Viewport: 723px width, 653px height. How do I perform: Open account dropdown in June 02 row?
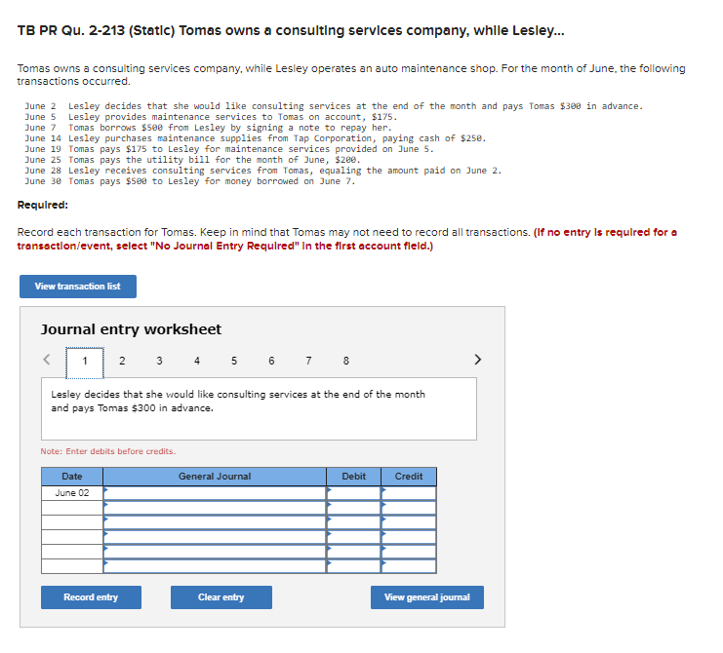215,493
